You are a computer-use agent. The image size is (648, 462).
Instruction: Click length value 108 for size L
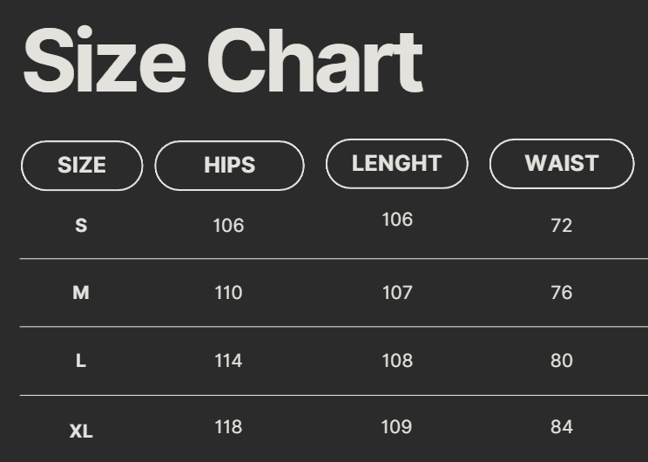tap(397, 361)
